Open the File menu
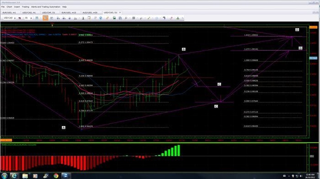 [3, 7]
